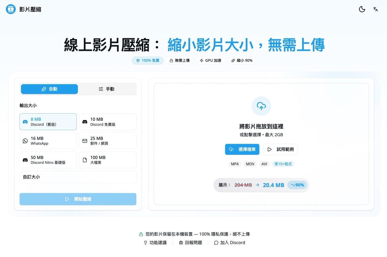Toggle dark mode with moon icon
Image resolution: width=387 pixels, height=257 pixels.
362,9
